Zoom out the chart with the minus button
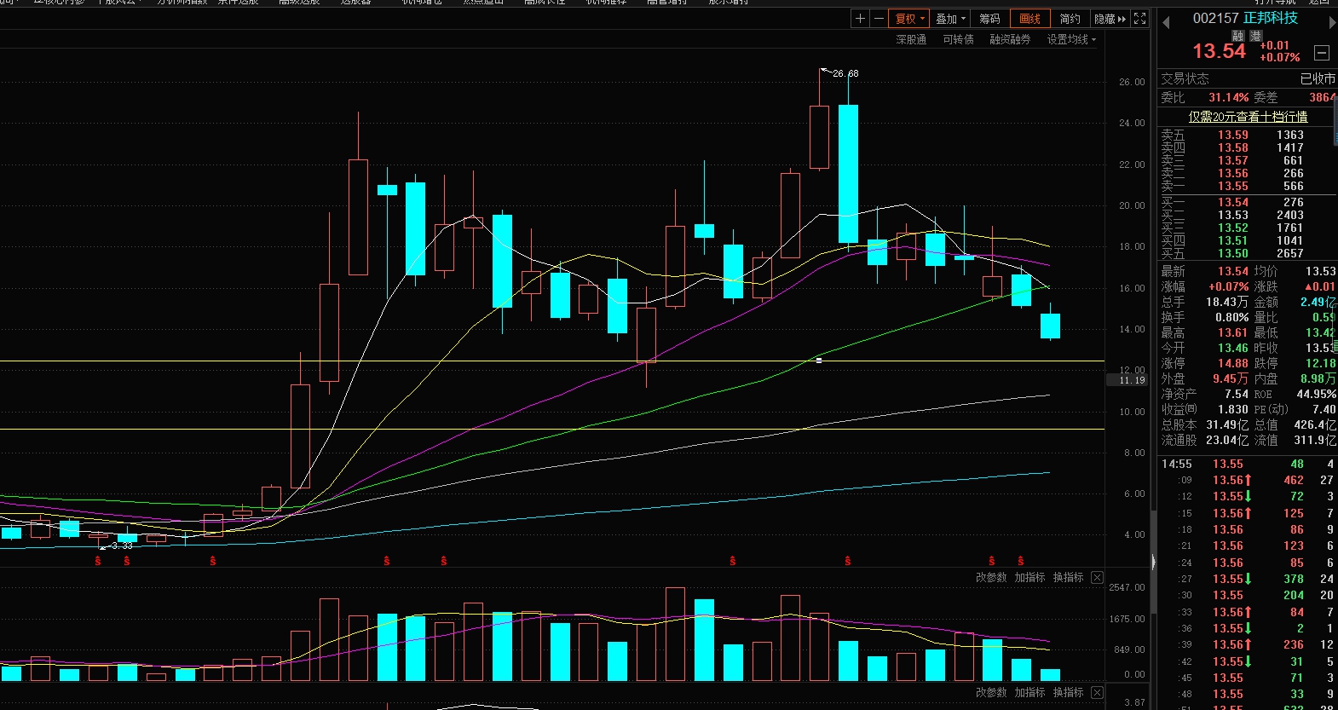 [879, 19]
